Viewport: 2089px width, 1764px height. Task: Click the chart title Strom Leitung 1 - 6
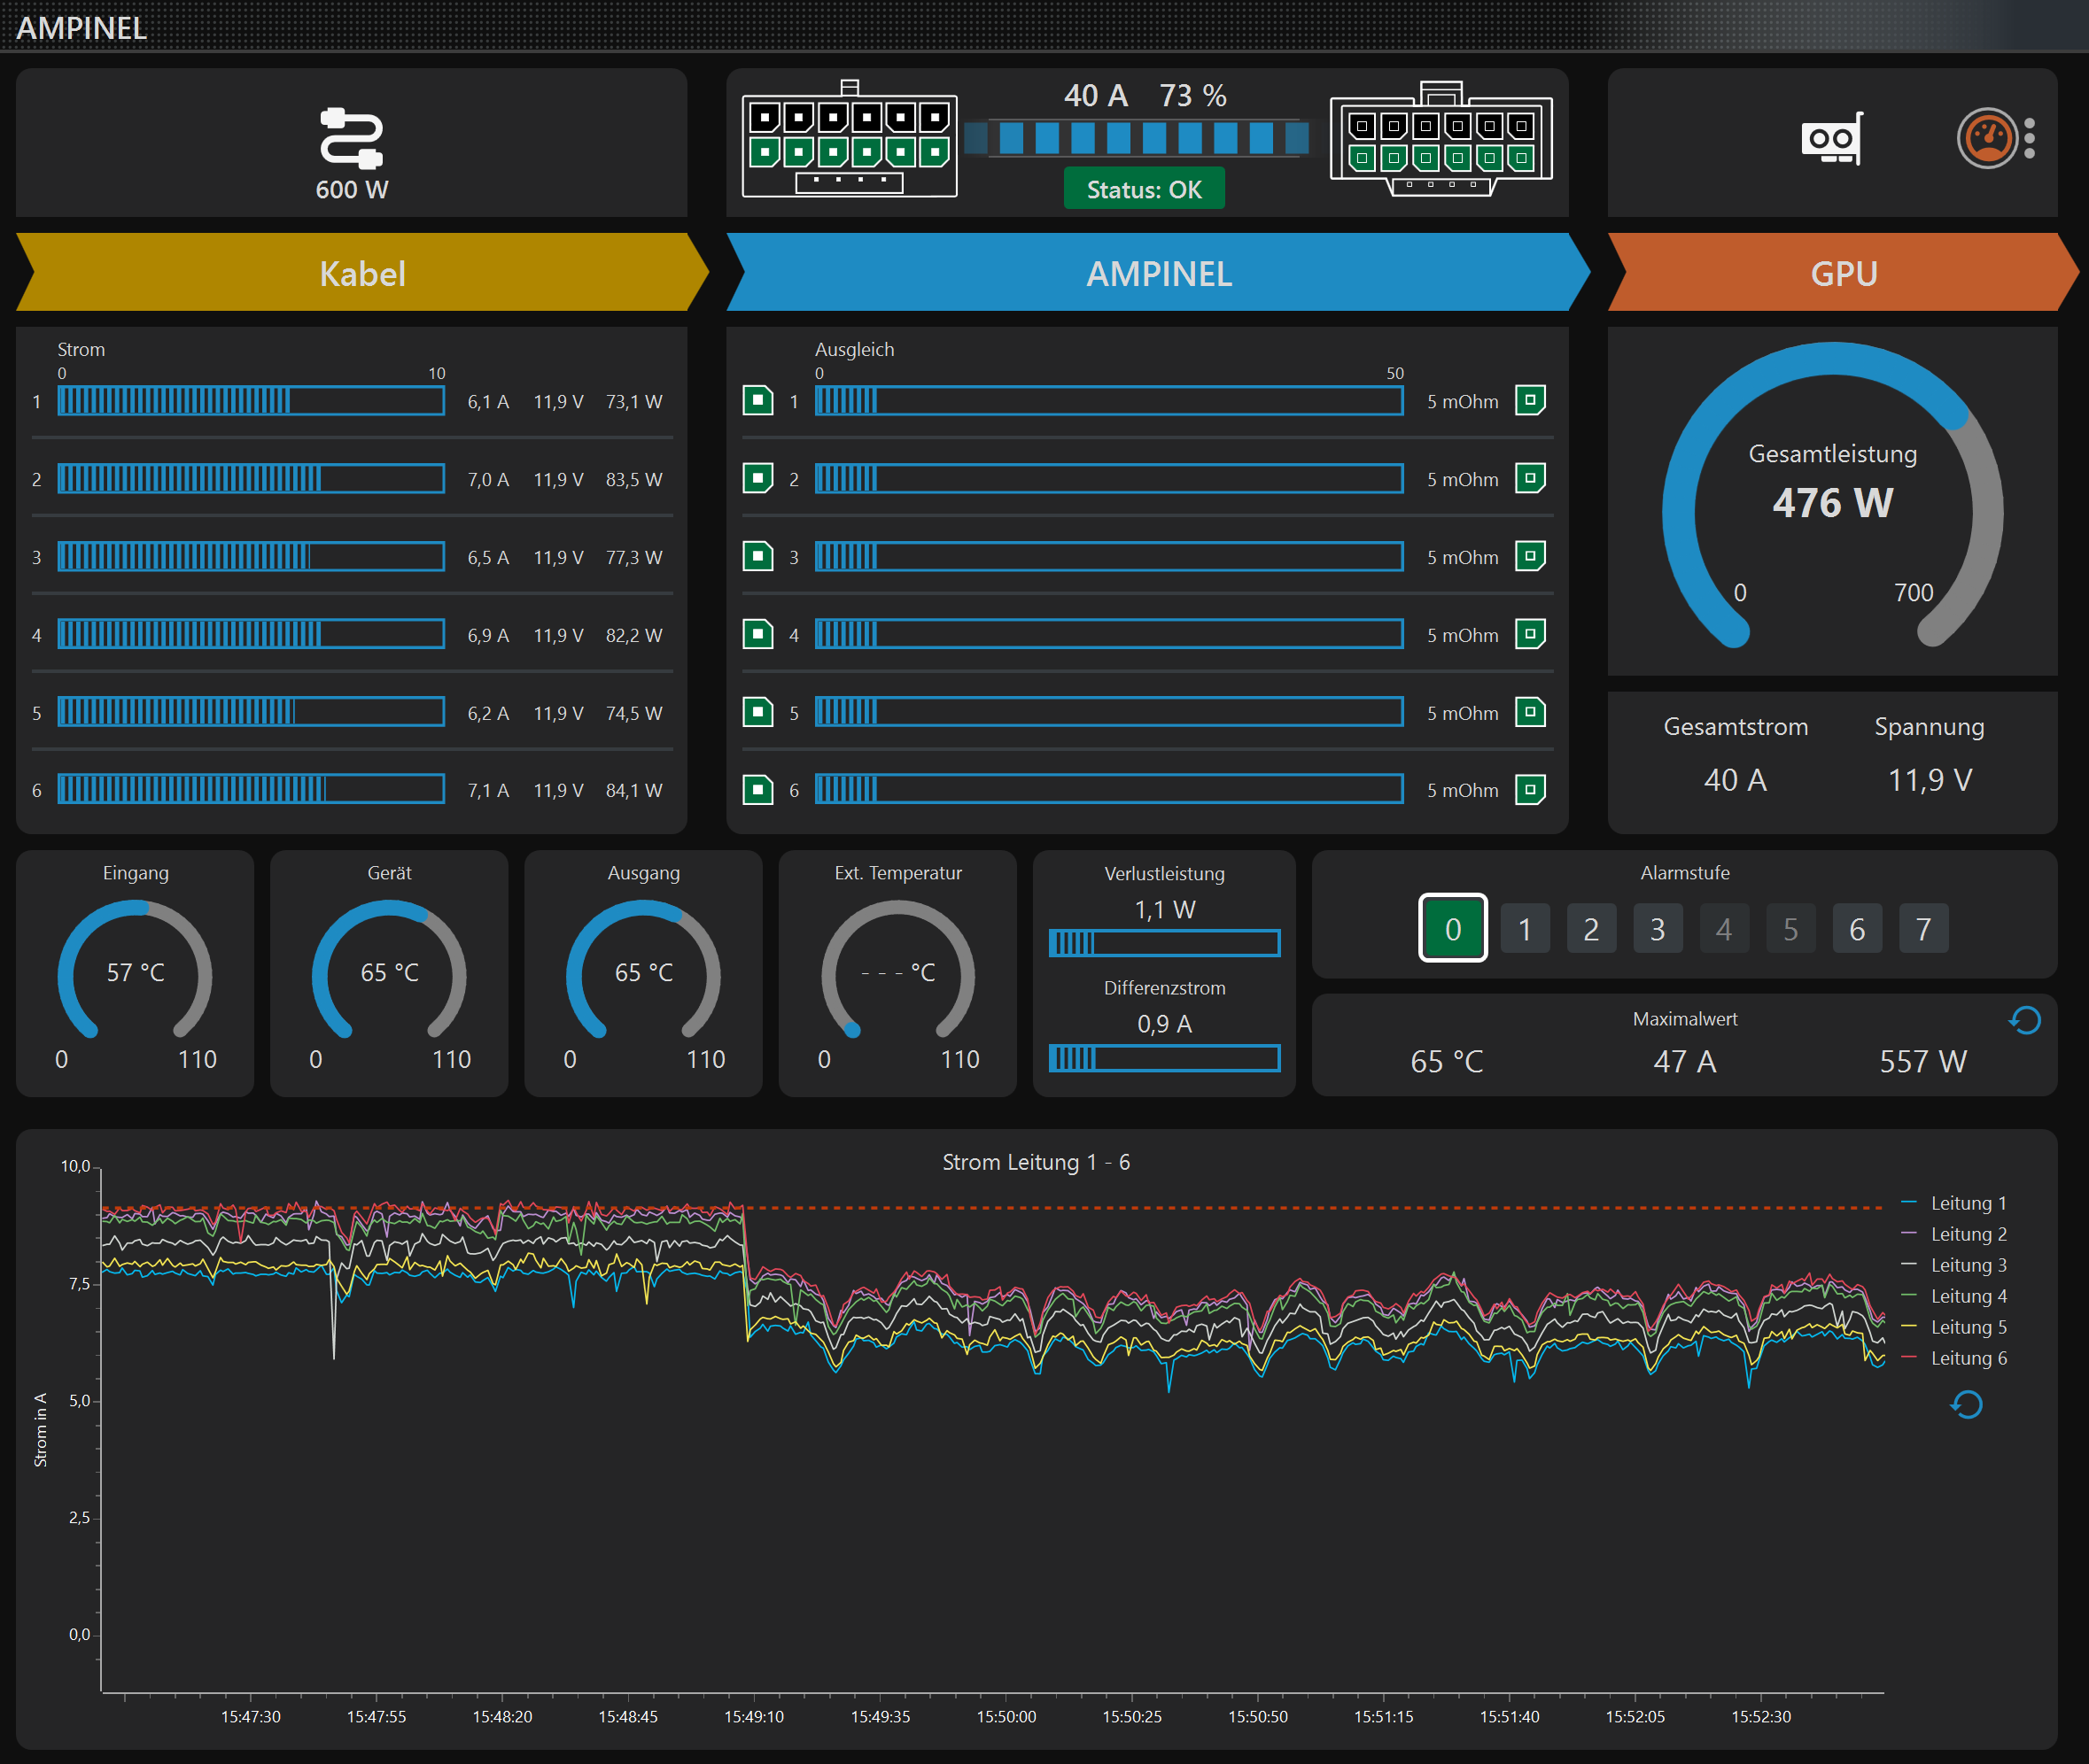[1036, 1162]
